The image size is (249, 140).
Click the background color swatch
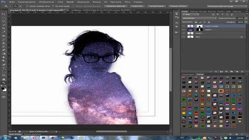click(x=5, y=90)
